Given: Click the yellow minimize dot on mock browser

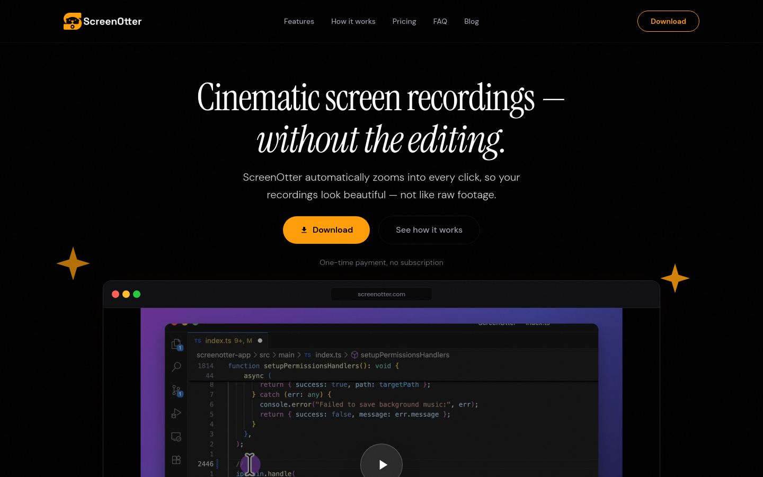Looking at the screenshot, I should [x=126, y=294].
